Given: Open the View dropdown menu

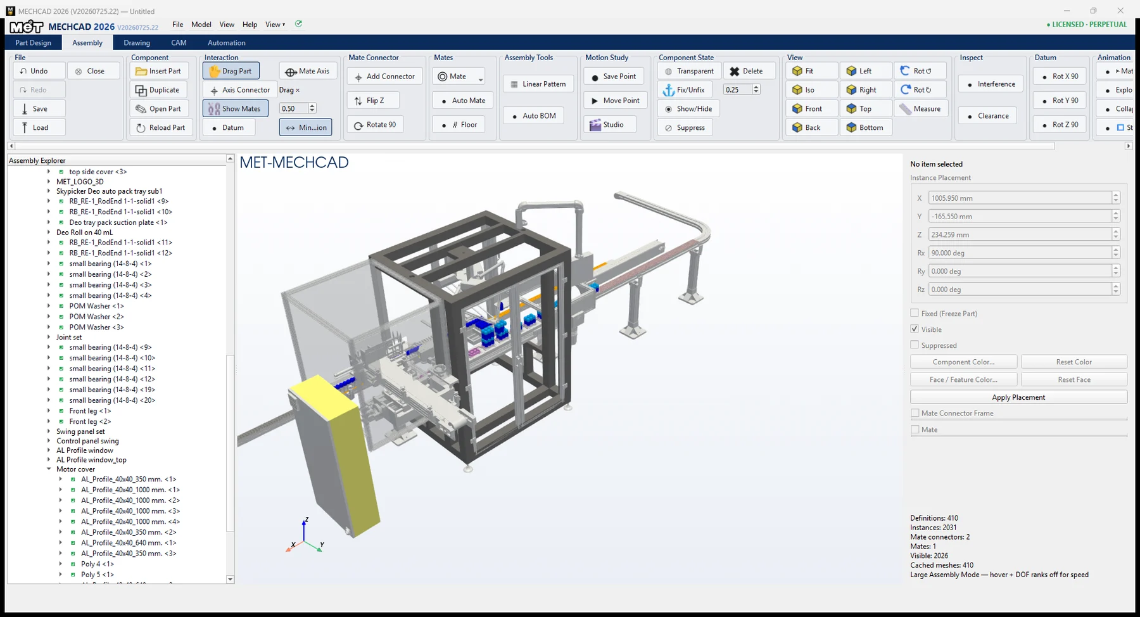Looking at the screenshot, I should [275, 25].
